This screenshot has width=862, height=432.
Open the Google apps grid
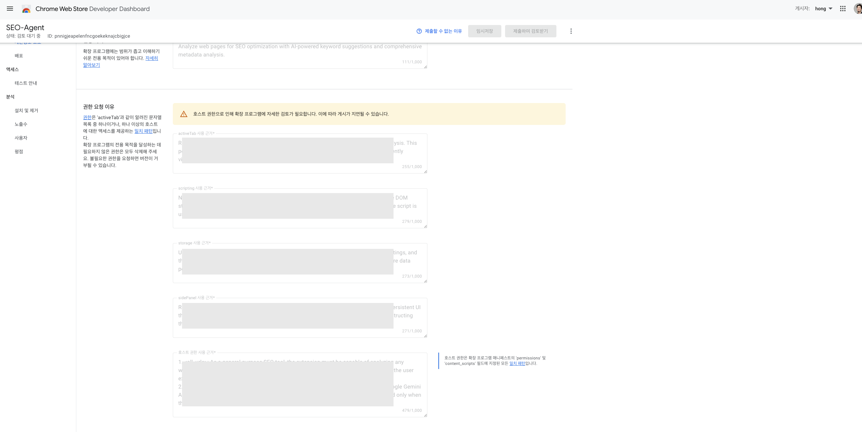[843, 9]
